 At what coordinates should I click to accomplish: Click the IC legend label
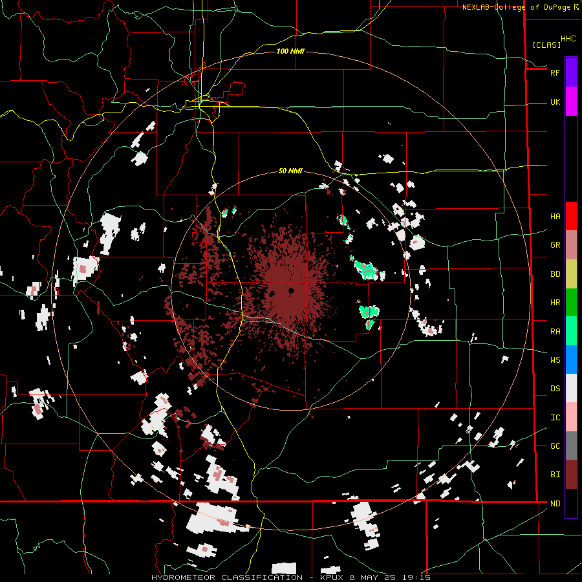(555, 418)
